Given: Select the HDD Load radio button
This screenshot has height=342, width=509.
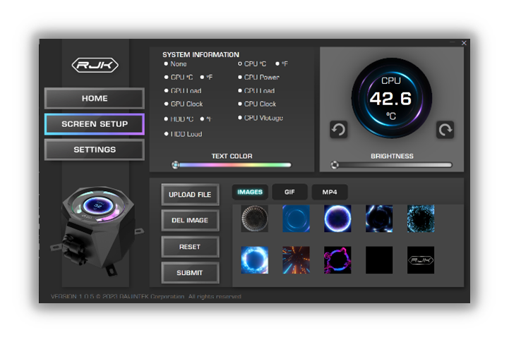Looking at the screenshot, I should click(167, 134).
